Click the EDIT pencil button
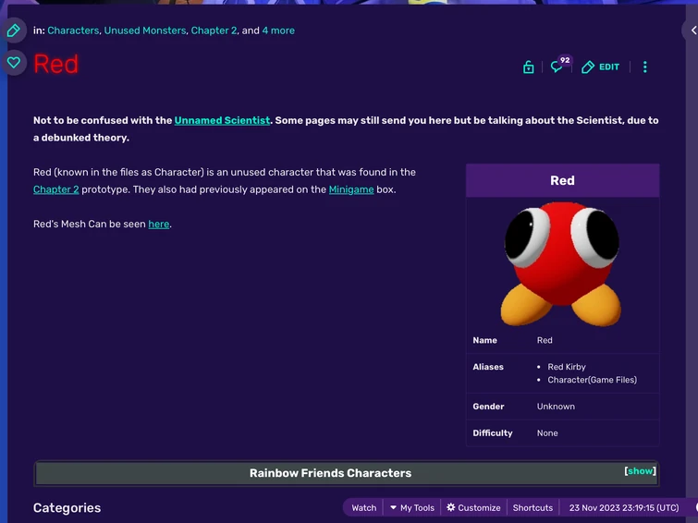Viewport: 698px width, 523px height. pyautogui.click(x=600, y=67)
